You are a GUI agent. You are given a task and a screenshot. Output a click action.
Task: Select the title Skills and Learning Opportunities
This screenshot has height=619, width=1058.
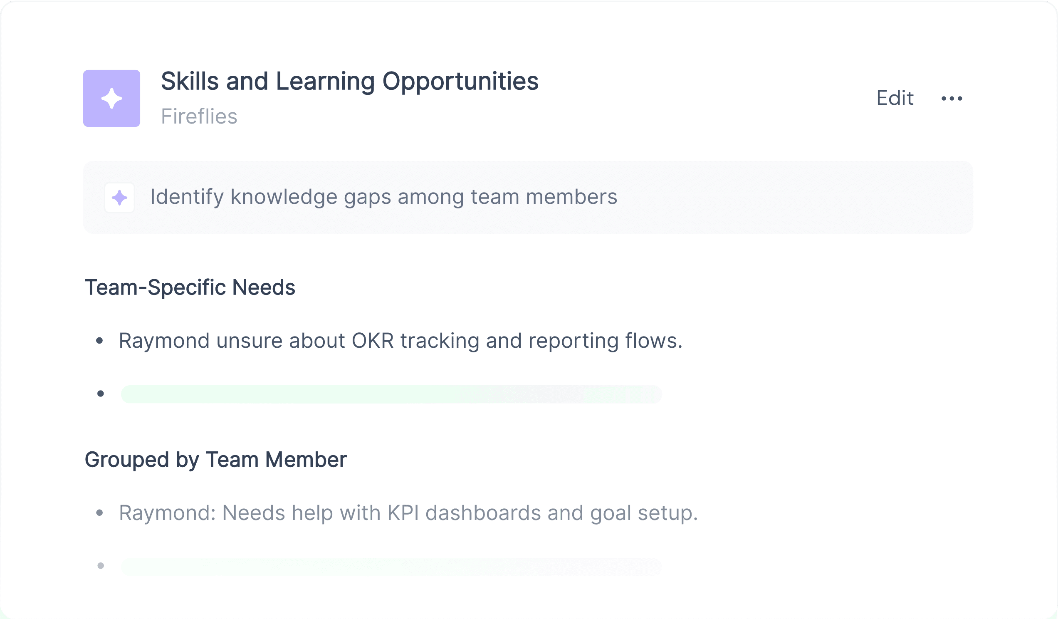click(350, 81)
